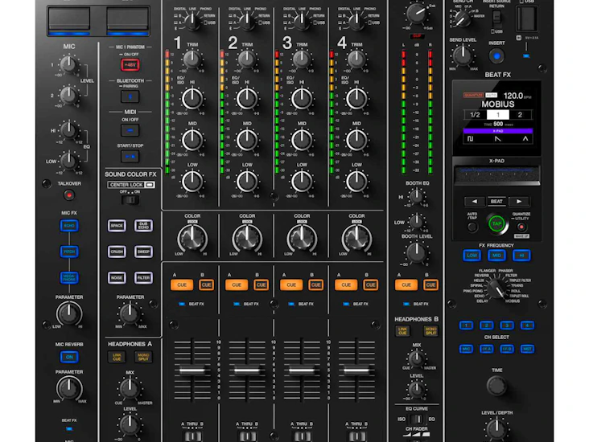Image resolution: width=589 pixels, height=442 pixels.
Task: Click the channel 1 COLOR knob
Action: pyautogui.click(x=192, y=238)
